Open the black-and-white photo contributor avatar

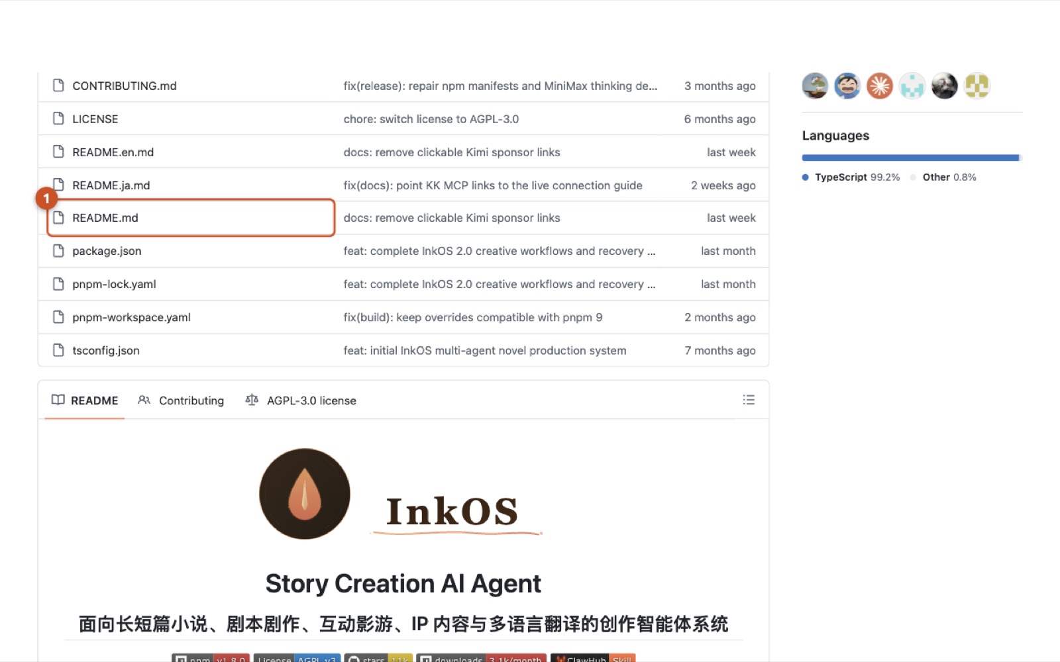tap(945, 86)
